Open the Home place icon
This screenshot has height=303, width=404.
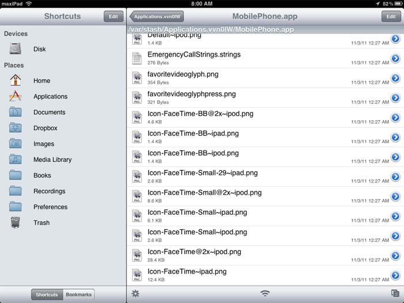coord(15,80)
